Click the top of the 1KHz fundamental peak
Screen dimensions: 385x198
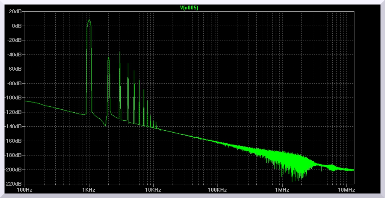(x=89, y=20)
